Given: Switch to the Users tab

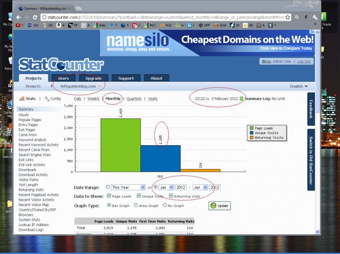Looking at the screenshot, I should [63, 78].
